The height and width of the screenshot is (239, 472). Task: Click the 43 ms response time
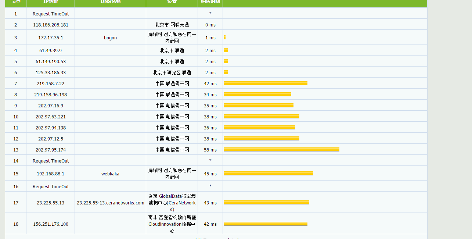[x=210, y=203]
